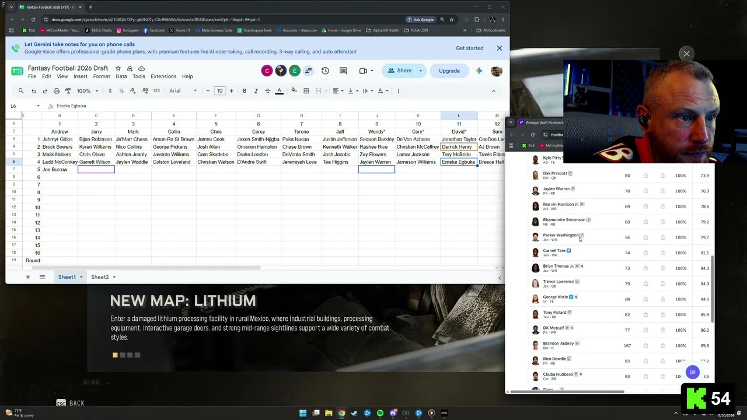Activate the paint format tool
The width and height of the screenshot is (747, 420).
pyautogui.click(x=68, y=90)
